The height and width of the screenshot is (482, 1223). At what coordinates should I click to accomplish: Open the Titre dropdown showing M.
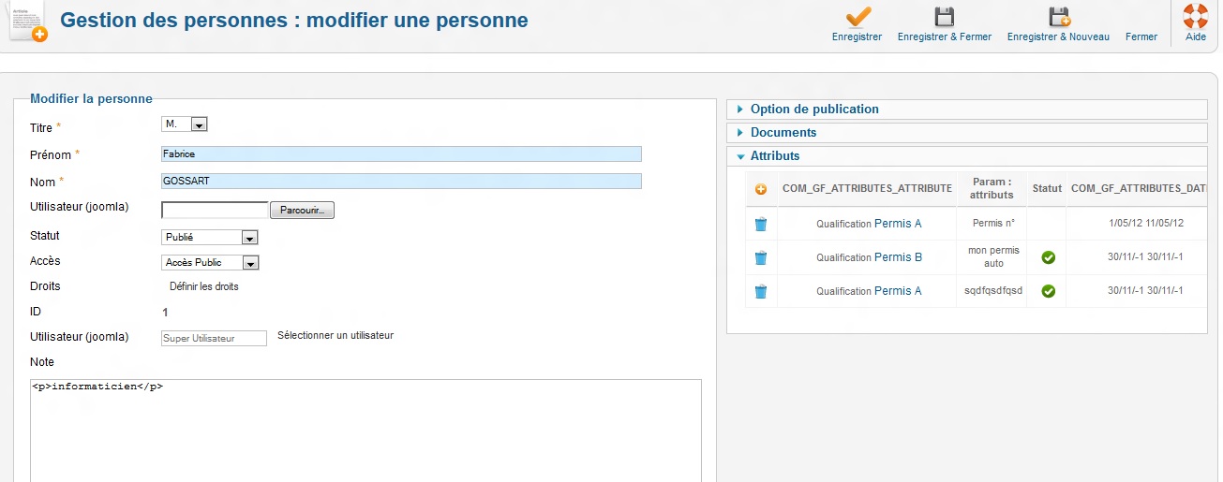coord(186,124)
